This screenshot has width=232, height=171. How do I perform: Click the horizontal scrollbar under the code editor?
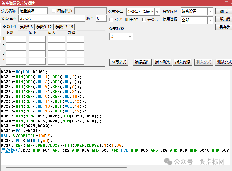pyautogui.click(x=66, y=167)
